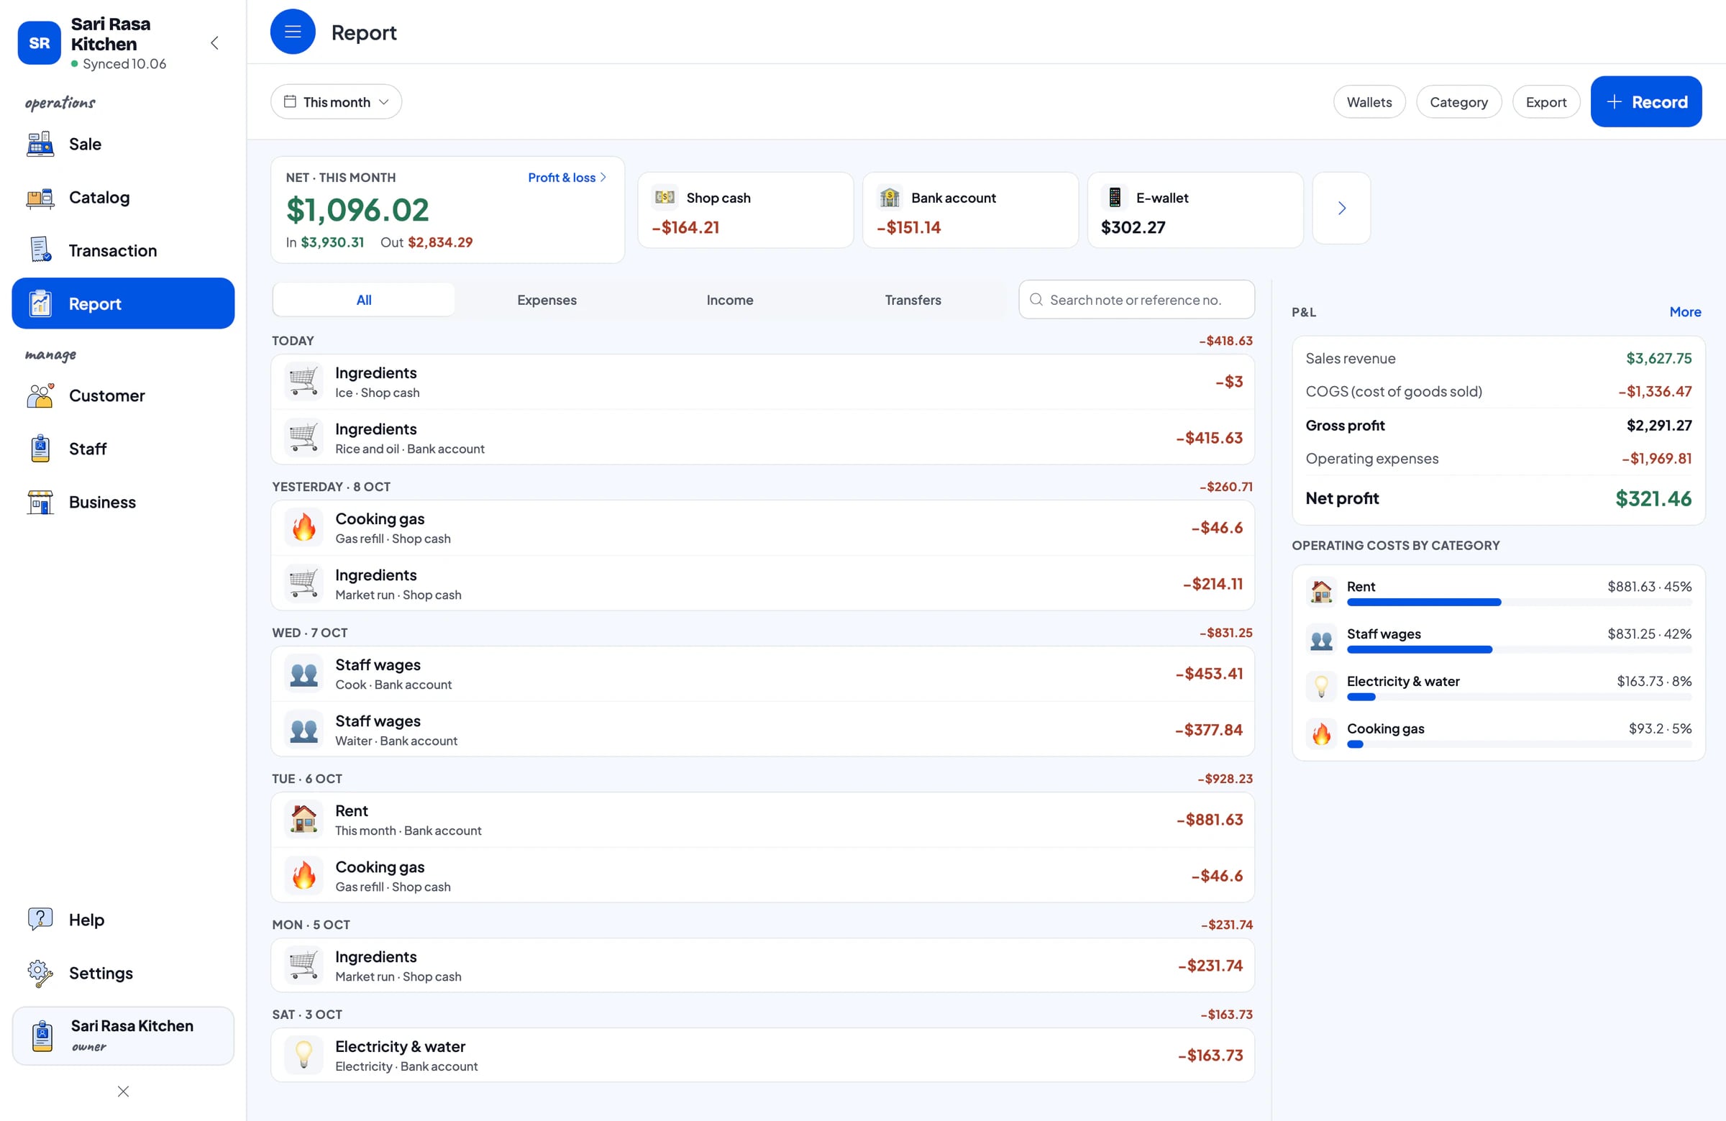Click More link in the P&L panel

[1685, 312]
